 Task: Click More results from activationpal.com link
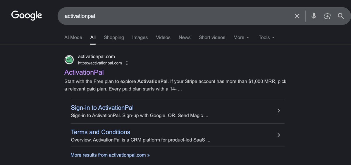pos(110,155)
